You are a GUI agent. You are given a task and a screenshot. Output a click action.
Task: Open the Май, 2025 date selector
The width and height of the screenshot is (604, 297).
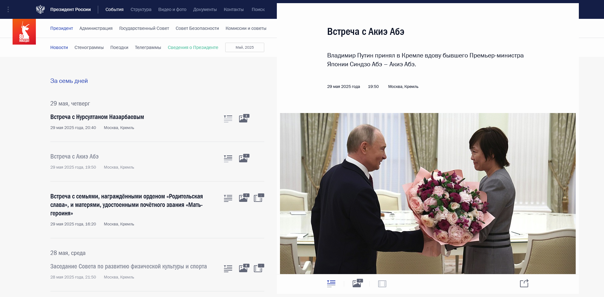coord(245,47)
